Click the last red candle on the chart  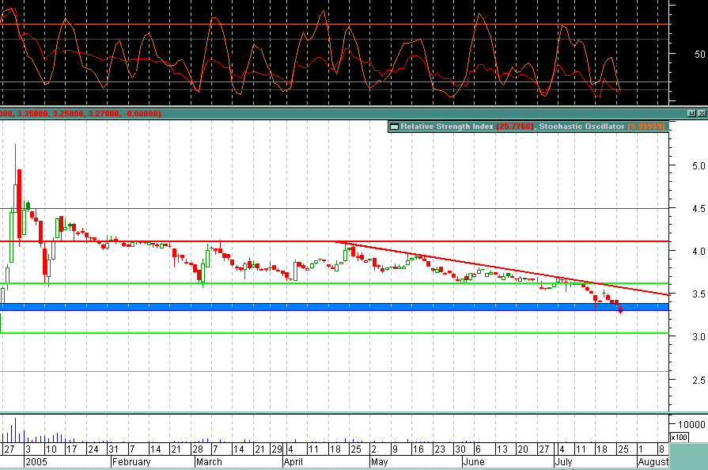tap(621, 309)
